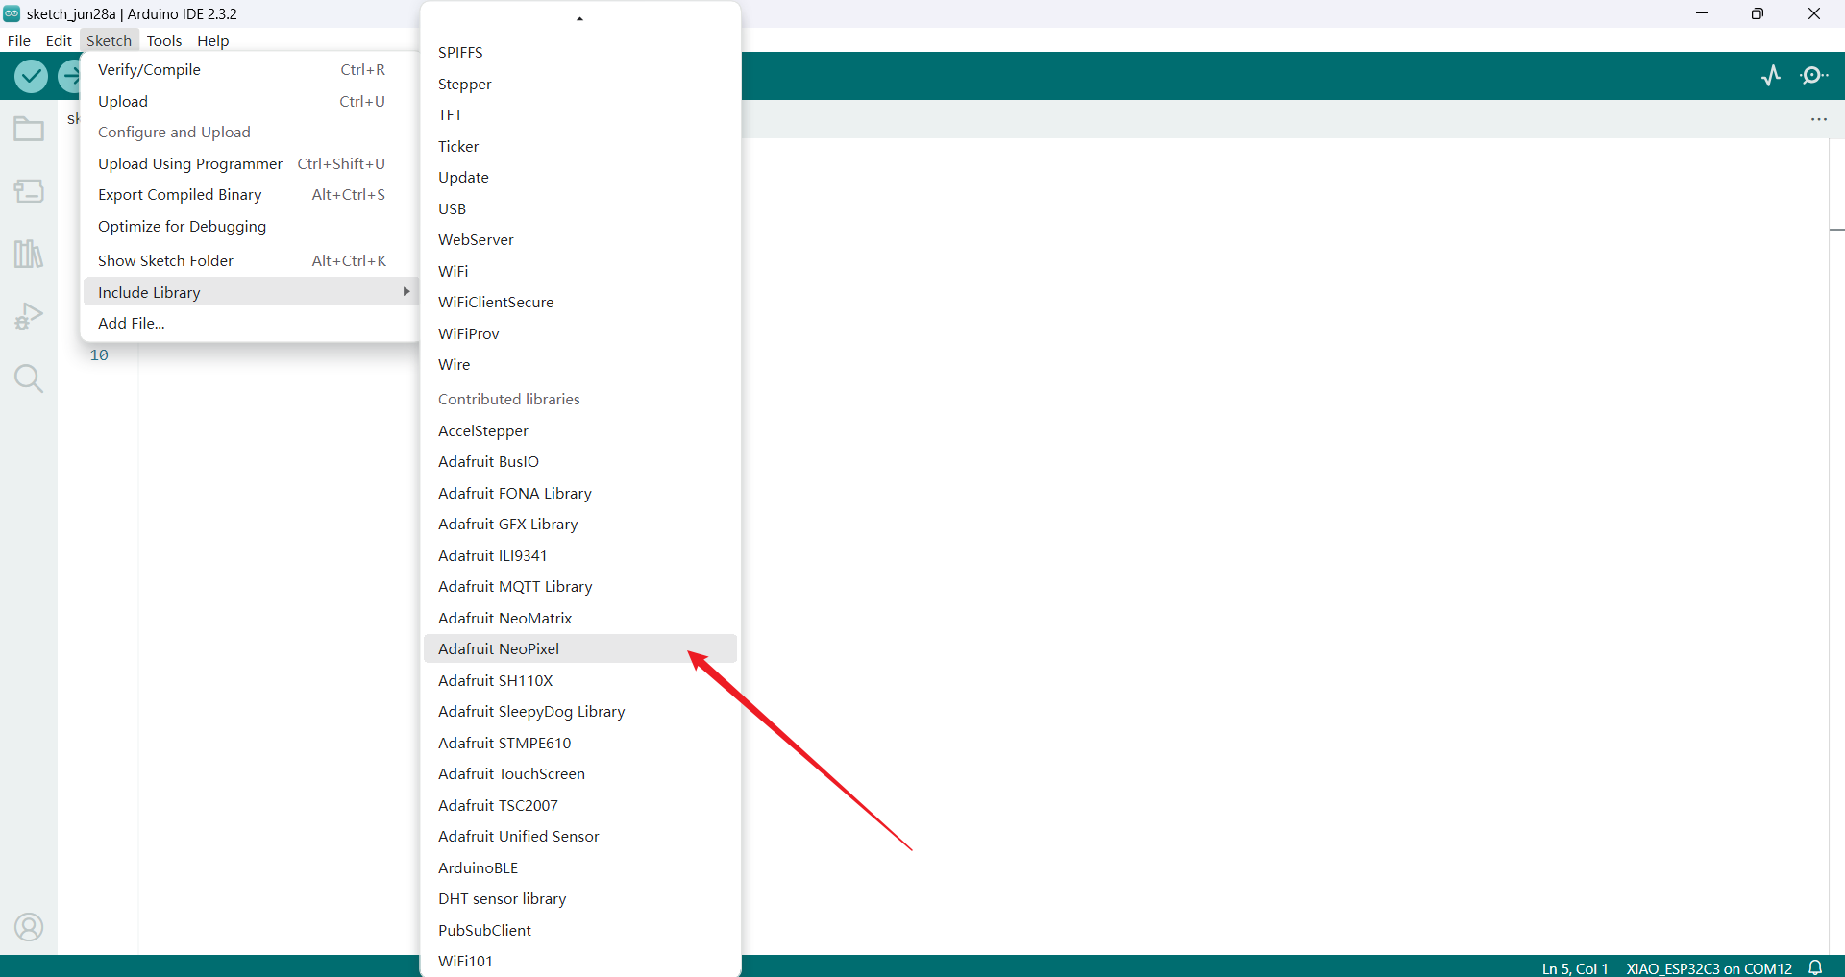Include the WiFi library
The image size is (1845, 977).
pyautogui.click(x=580, y=272)
